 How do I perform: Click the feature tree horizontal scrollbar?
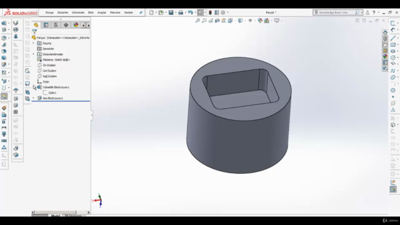pos(55,212)
